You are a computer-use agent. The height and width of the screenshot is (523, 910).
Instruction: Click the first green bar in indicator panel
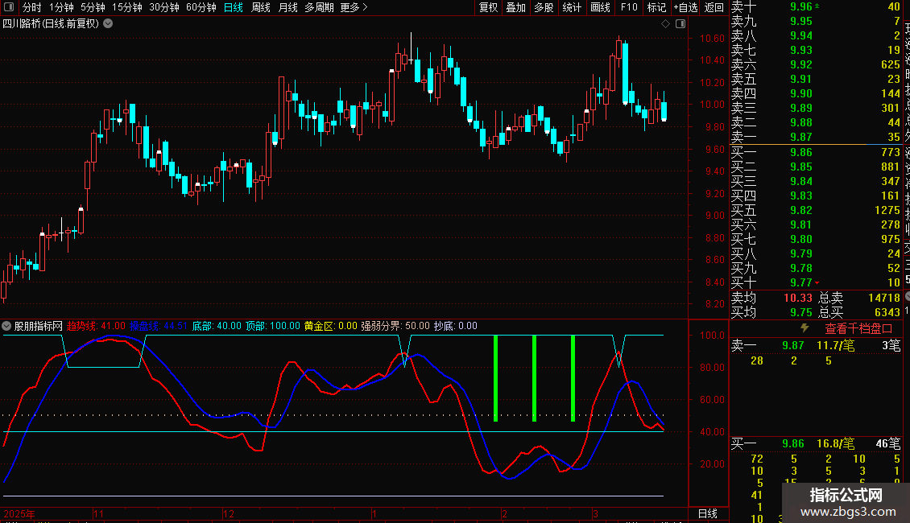(495, 378)
